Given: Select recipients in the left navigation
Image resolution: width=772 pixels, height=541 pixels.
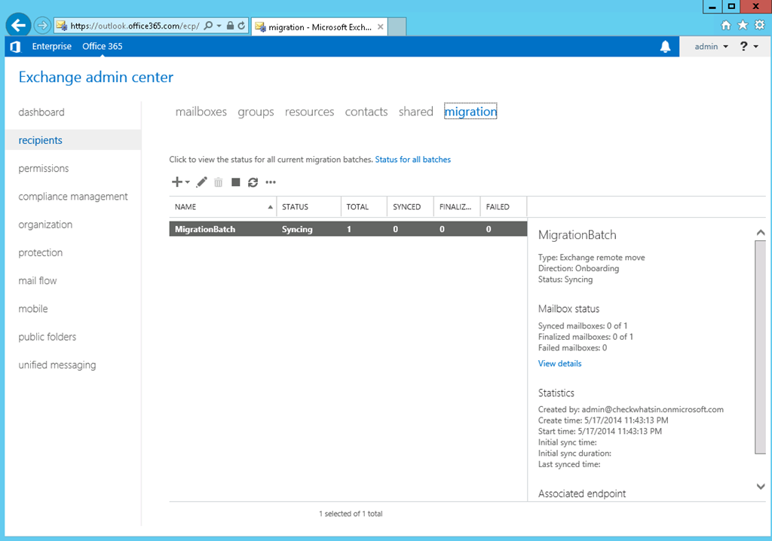Looking at the screenshot, I should [x=73, y=140].
